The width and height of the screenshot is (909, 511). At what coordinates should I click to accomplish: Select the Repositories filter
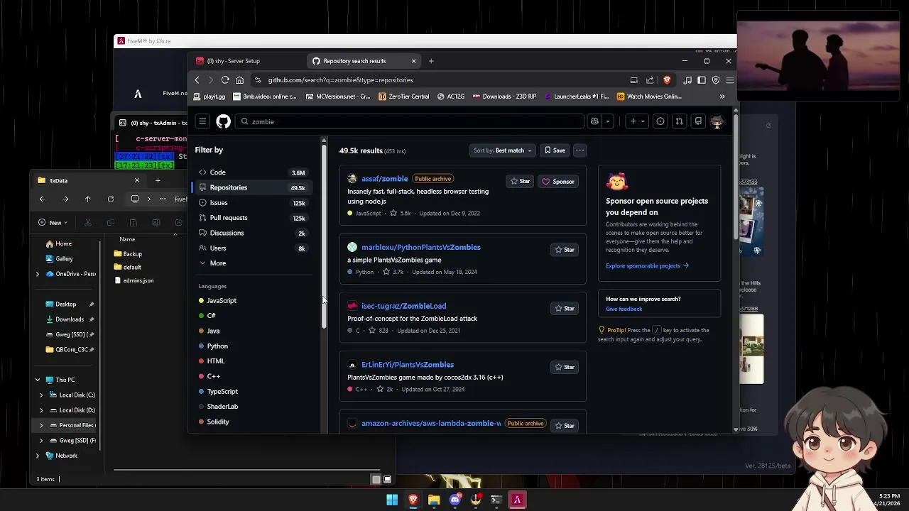pyautogui.click(x=251, y=187)
